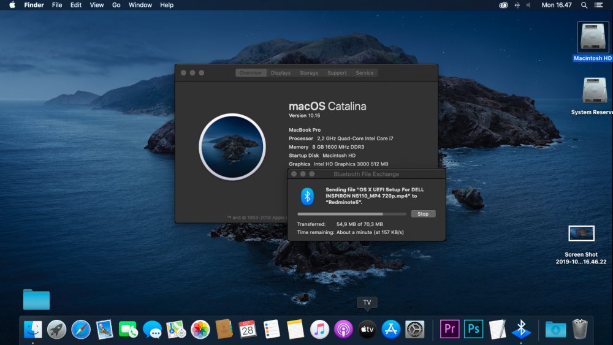Open Photos from the Dock

pos(200,329)
